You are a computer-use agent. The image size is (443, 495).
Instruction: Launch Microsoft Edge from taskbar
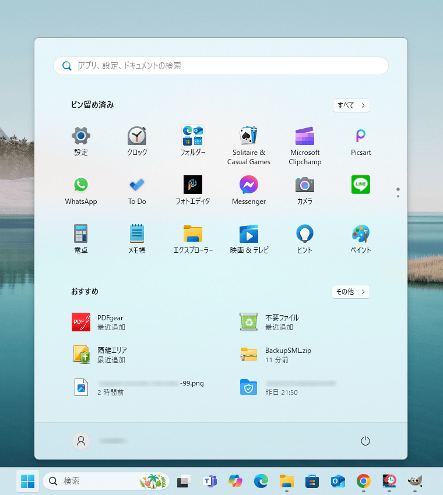[x=261, y=481]
